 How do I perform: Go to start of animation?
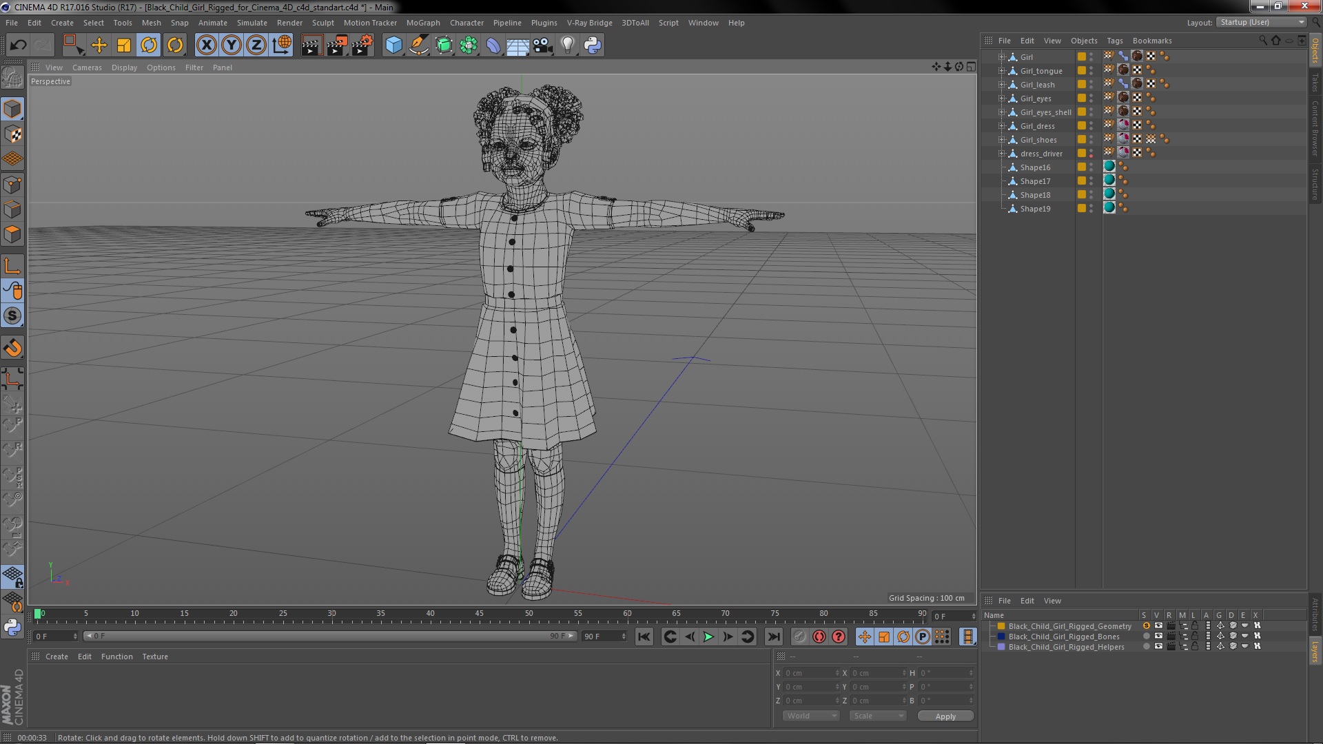(x=644, y=637)
